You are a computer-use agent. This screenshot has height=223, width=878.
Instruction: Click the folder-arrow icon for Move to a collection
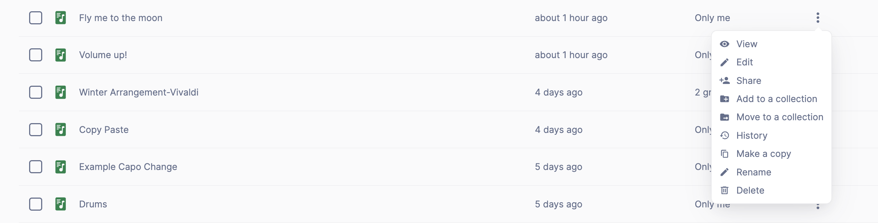point(724,117)
